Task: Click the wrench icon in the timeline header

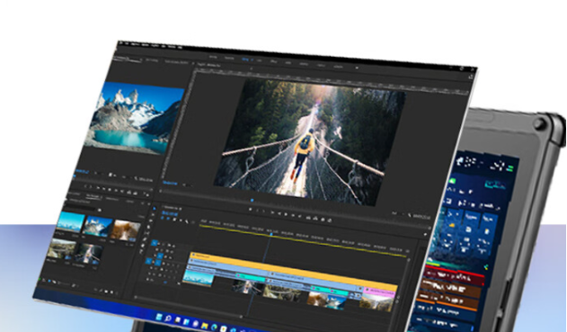Action: [x=187, y=221]
